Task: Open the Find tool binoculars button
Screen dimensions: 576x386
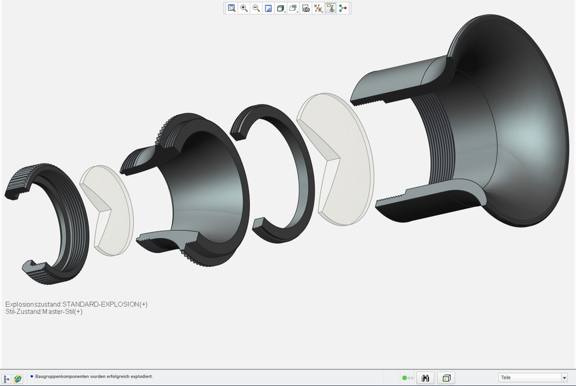Action: tap(425, 378)
